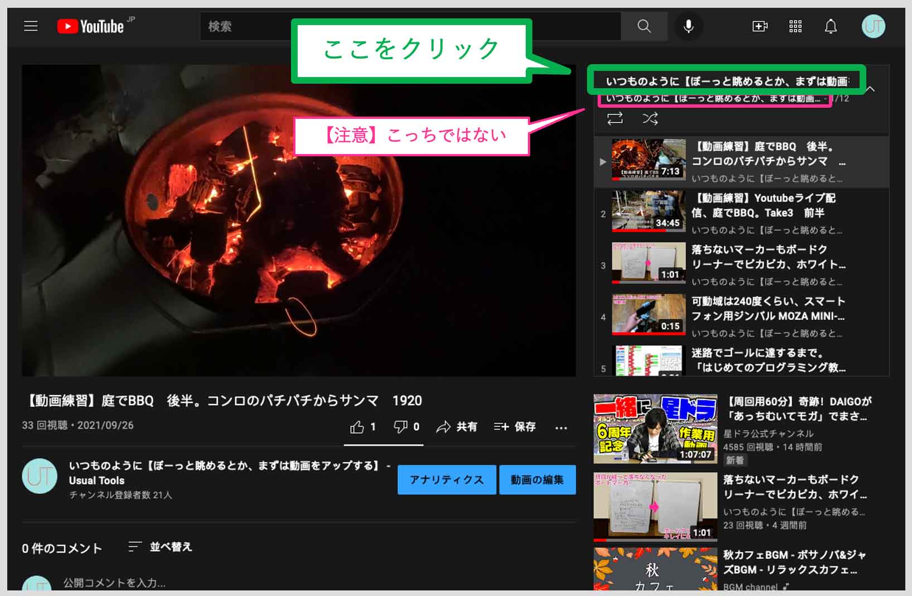Image resolution: width=912 pixels, height=596 pixels.
Task: Toggle playlist shuffle
Action: (650, 118)
